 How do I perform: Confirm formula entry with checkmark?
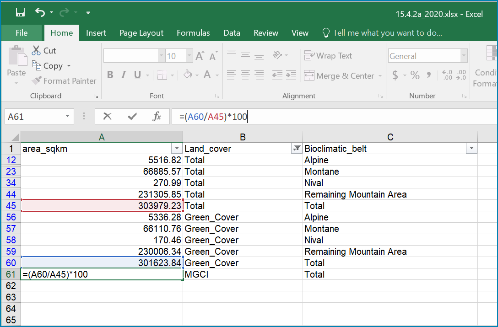(x=132, y=117)
